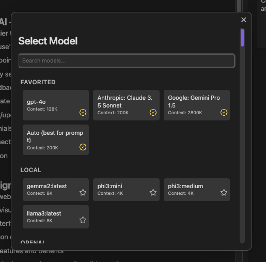Unfavorite gpt-4o via its yellow badge
The height and width of the screenshot is (262, 266).
(83, 113)
